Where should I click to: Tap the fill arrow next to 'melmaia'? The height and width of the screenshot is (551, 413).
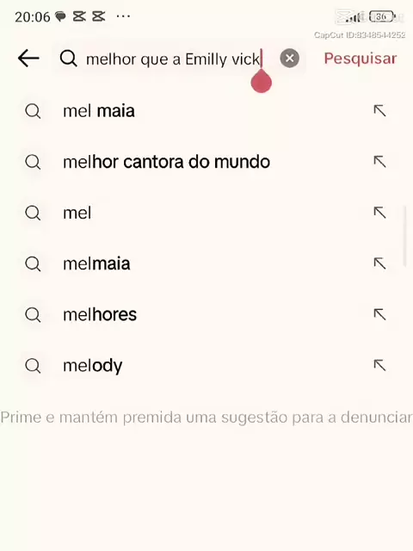(x=379, y=263)
